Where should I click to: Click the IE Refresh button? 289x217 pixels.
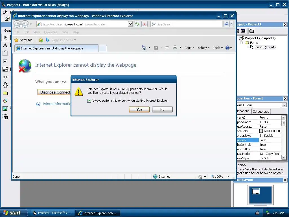(137, 24)
